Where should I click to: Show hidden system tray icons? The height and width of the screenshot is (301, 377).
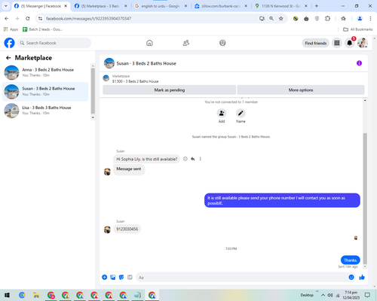[x=323, y=295]
